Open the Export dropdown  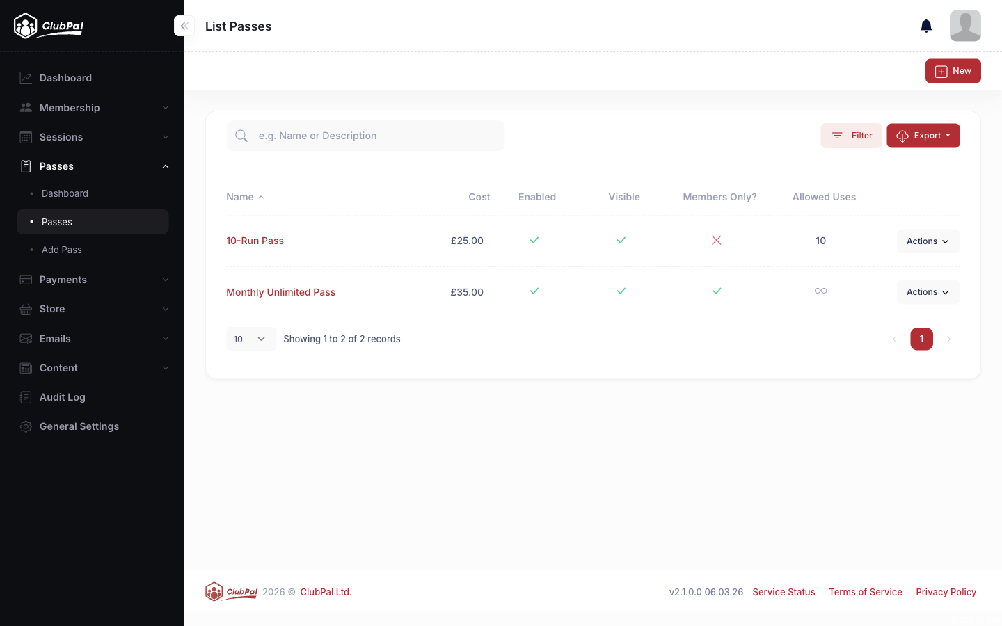point(923,136)
